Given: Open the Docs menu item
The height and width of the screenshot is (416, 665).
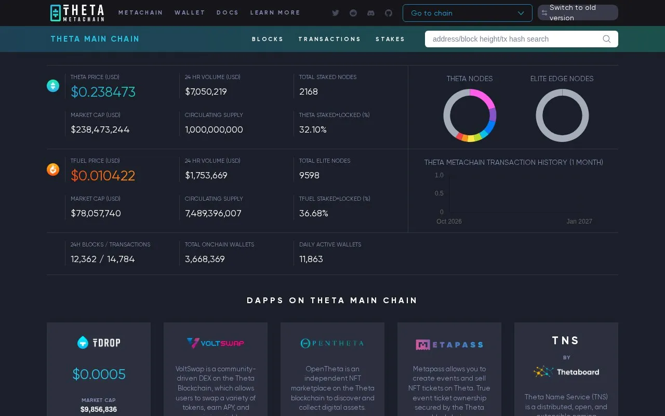Looking at the screenshot, I should pyautogui.click(x=228, y=12).
